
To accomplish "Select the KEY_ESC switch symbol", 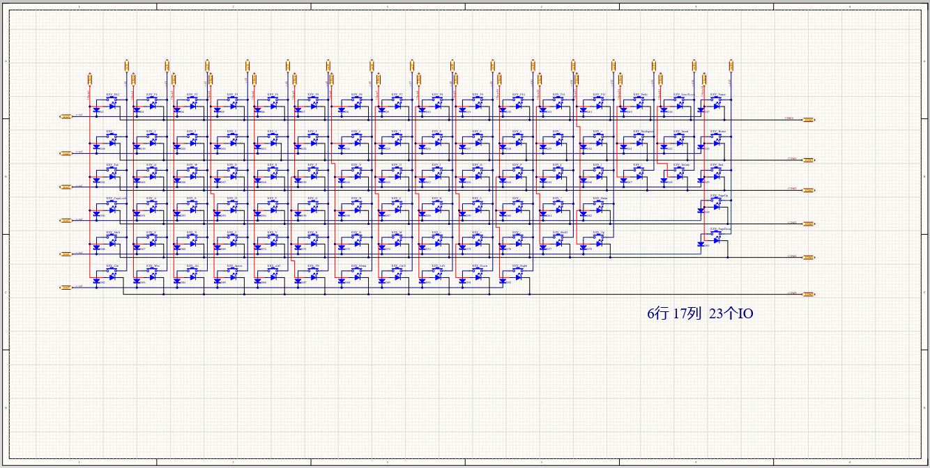I will point(112,98).
